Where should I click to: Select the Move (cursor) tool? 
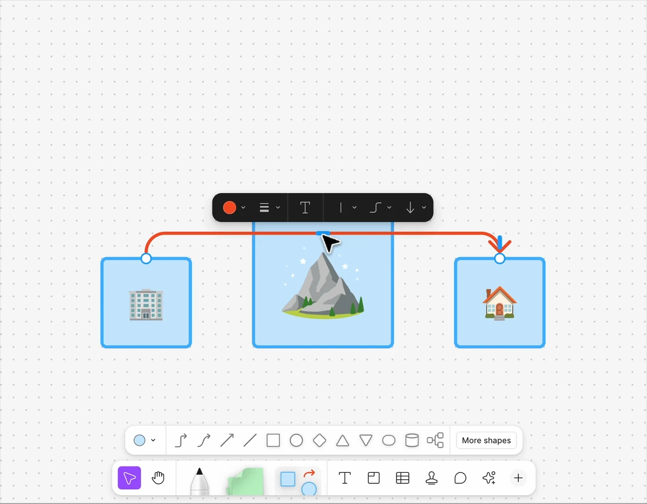pyautogui.click(x=129, y=478)
